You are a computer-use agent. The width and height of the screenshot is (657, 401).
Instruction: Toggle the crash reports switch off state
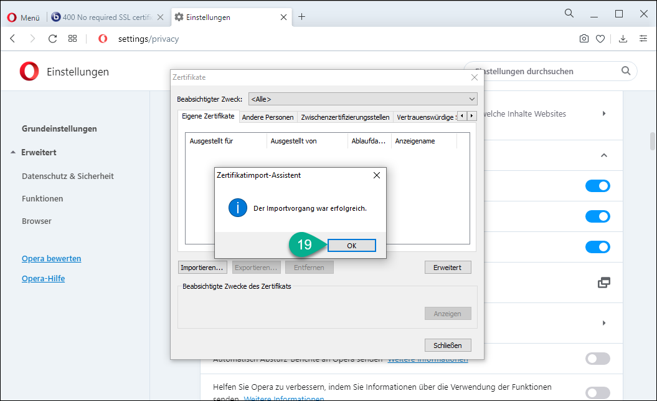pos(597,359)
